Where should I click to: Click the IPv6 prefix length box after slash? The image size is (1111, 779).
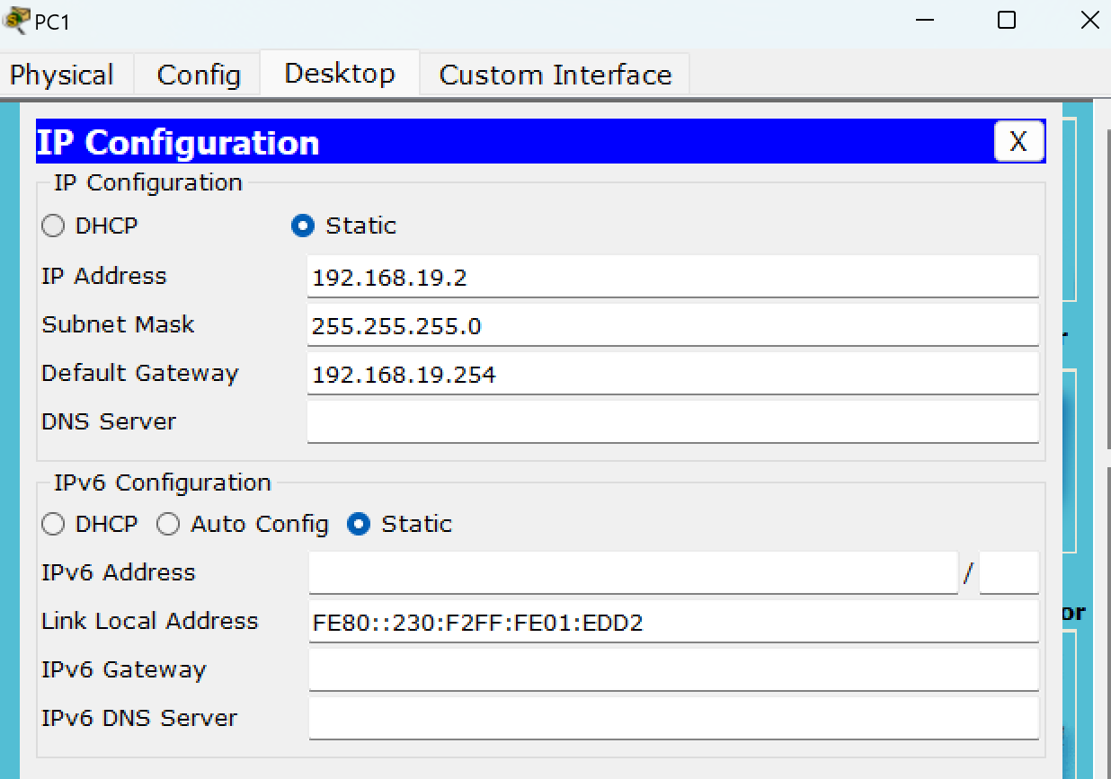point(1009,573)
